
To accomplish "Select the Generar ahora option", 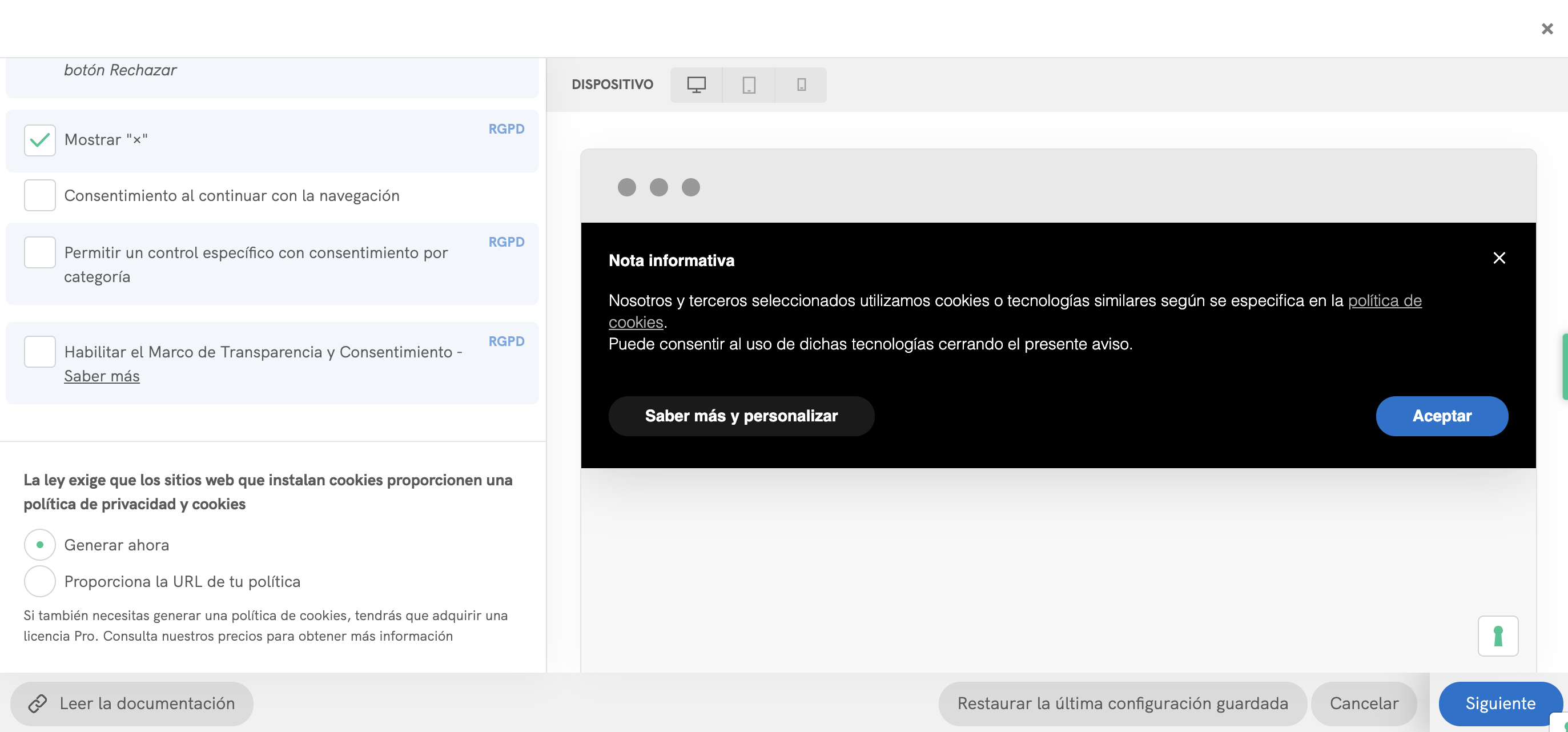I will pos(39,545).
